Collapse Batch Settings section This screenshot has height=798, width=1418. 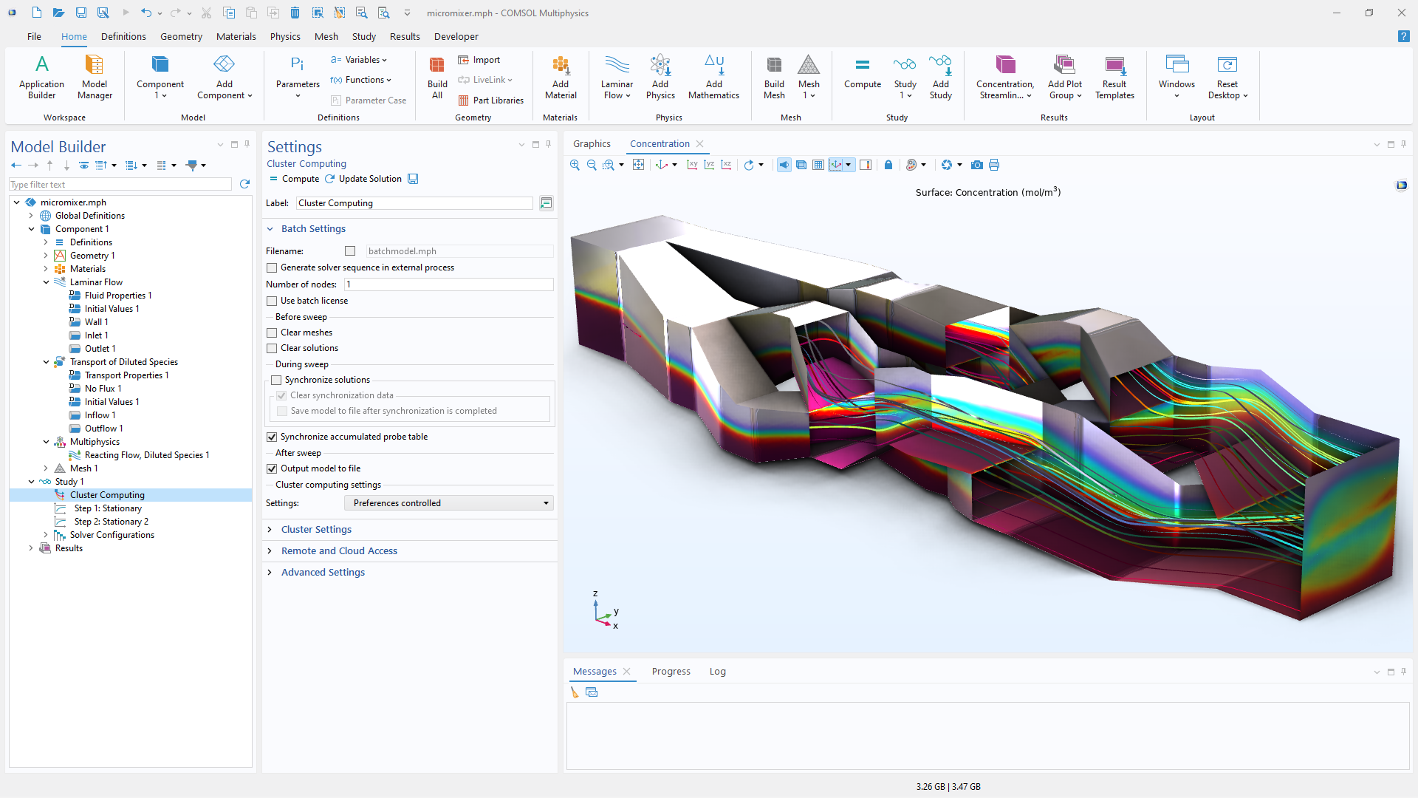click(x=313, y=229)
